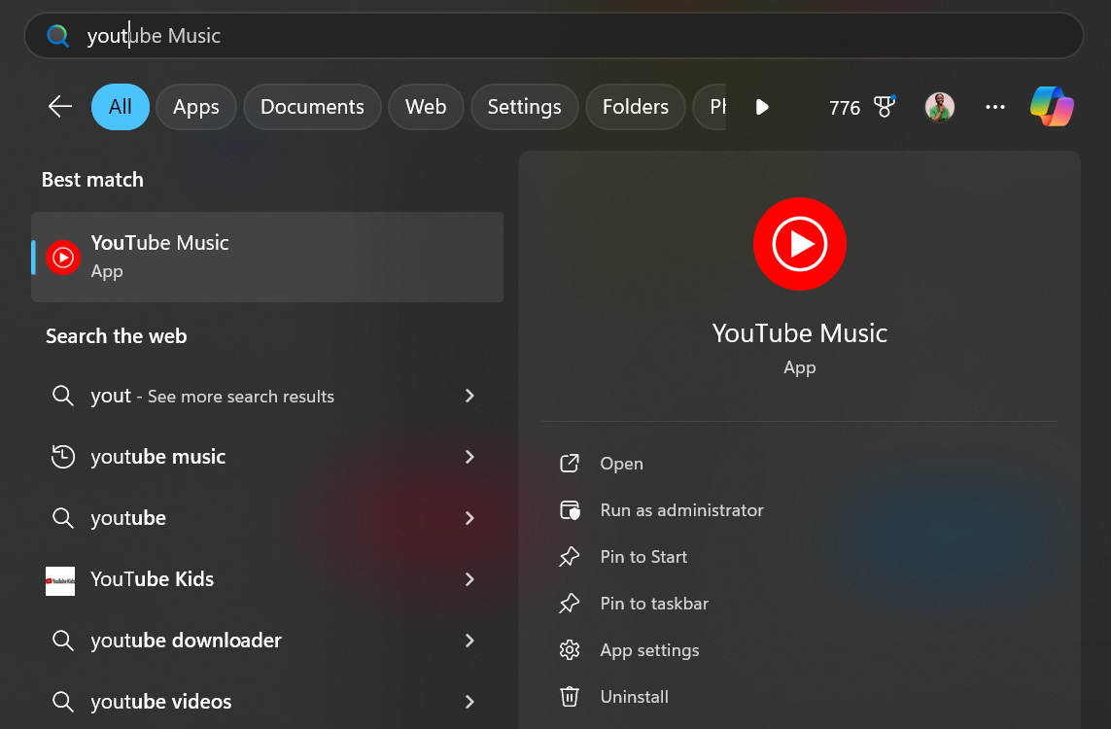Switch to the Apps filter tab
Viewport: 1111px width, 729px height.
[x=195, y=107]
